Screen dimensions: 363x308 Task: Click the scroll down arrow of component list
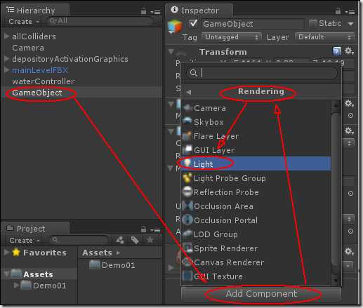tap(336, 280)
